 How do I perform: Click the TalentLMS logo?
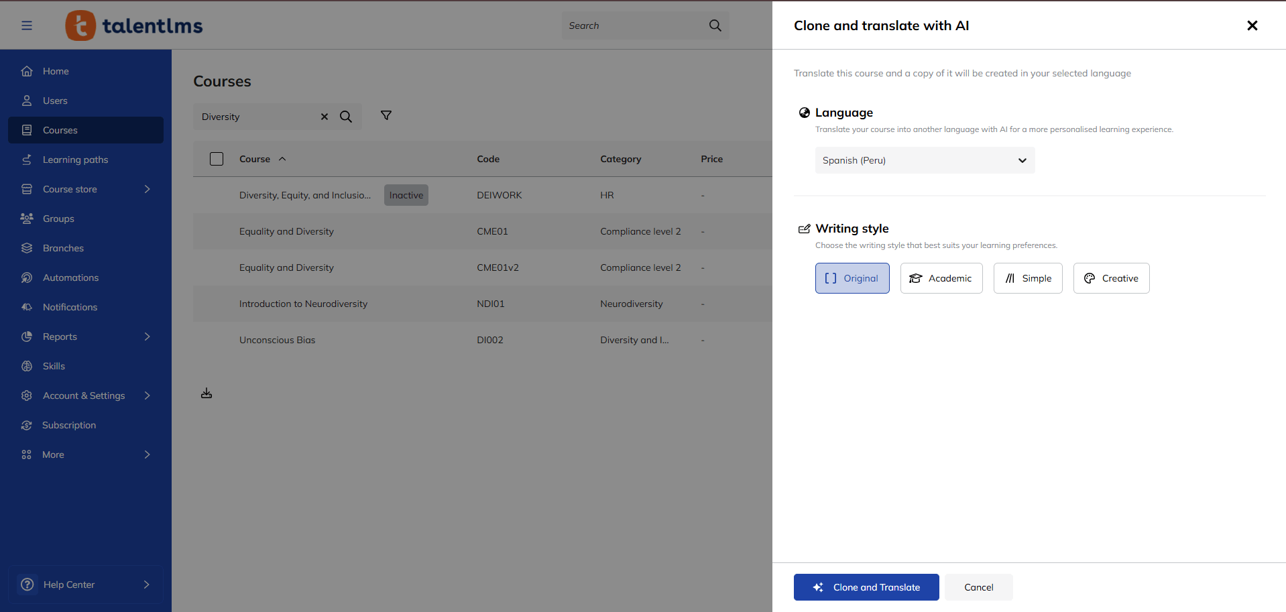134,25
